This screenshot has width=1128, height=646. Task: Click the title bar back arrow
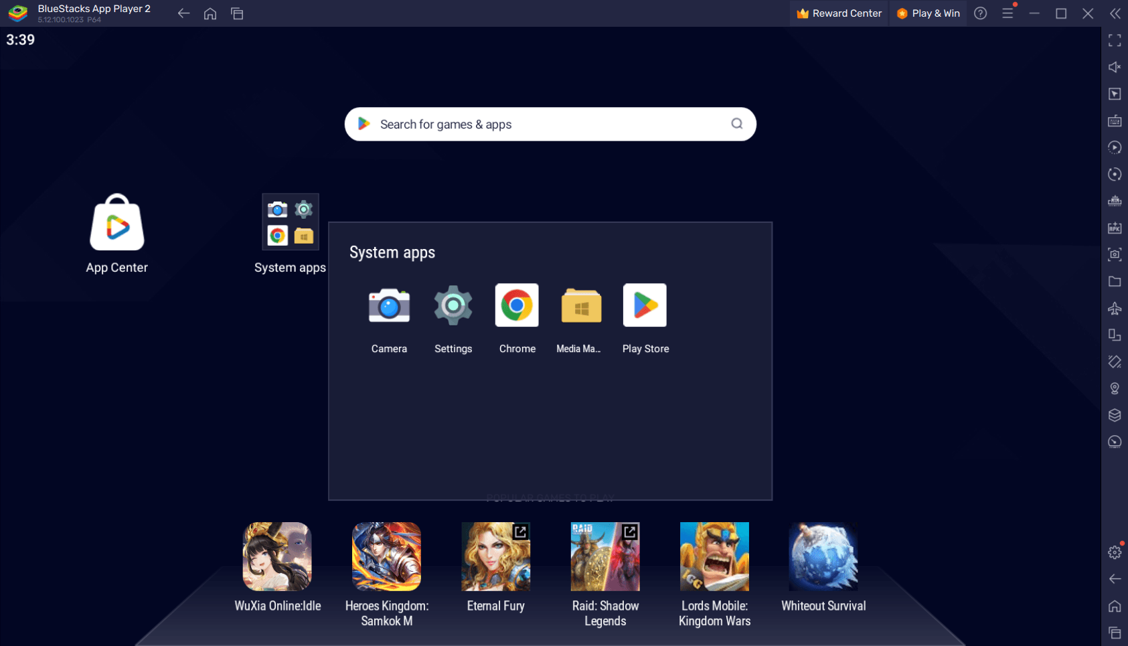(183, 13)
